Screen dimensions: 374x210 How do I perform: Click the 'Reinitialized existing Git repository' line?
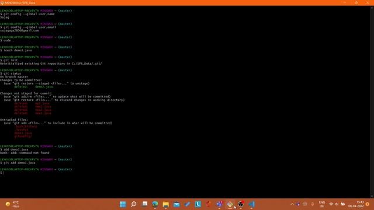51,64
